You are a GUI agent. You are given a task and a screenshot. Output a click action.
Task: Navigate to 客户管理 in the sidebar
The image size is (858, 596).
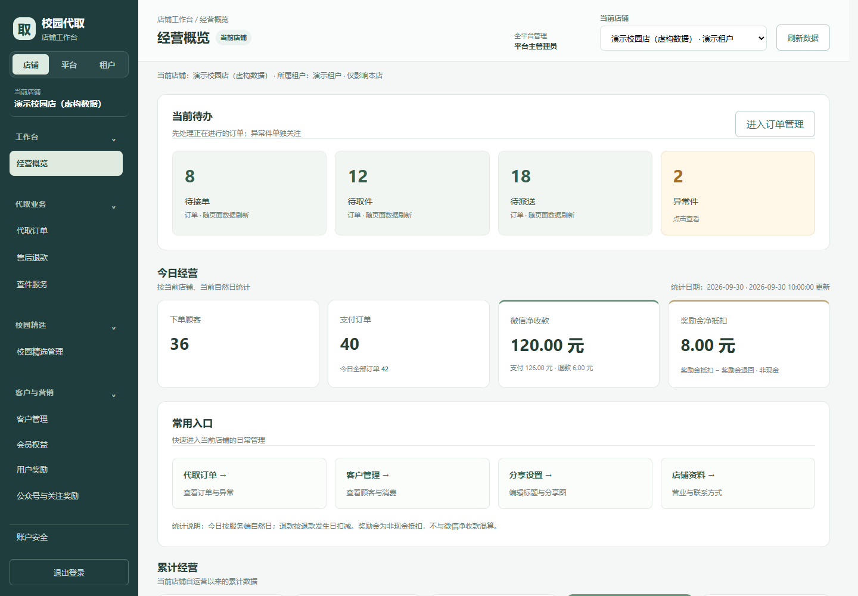pyautogui.click(x=66, y=419)
